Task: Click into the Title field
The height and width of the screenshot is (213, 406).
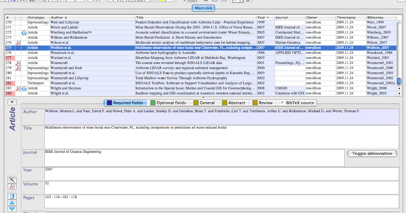Action: [x=222, y=137]
